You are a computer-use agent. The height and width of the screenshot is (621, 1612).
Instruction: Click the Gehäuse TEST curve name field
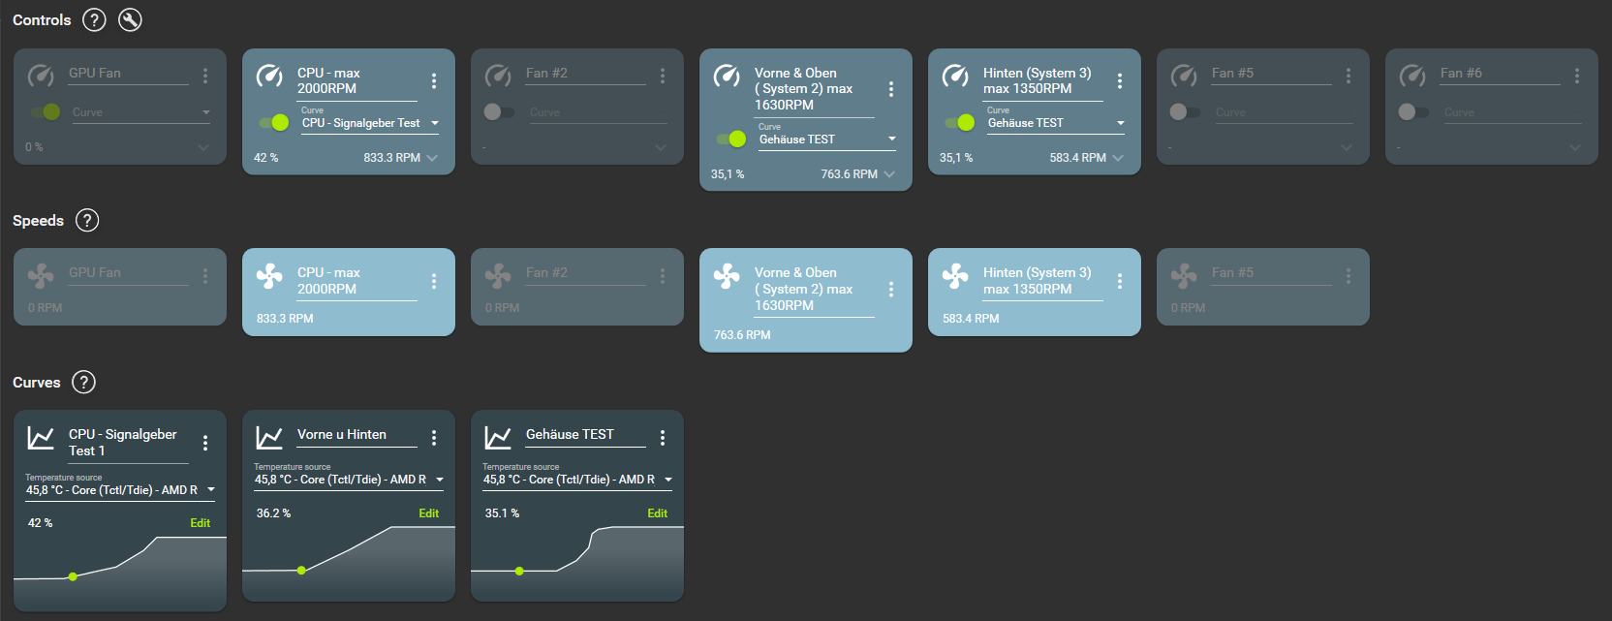[x=585, y=435]
